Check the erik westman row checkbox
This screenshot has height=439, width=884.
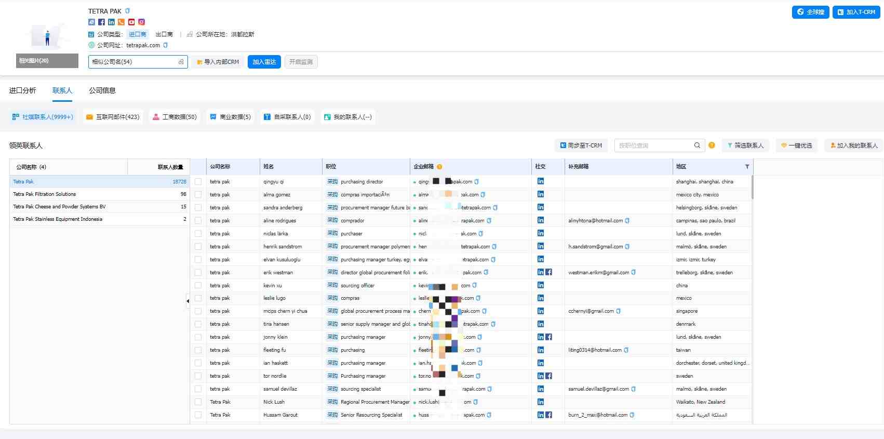[x=198, y=273]
